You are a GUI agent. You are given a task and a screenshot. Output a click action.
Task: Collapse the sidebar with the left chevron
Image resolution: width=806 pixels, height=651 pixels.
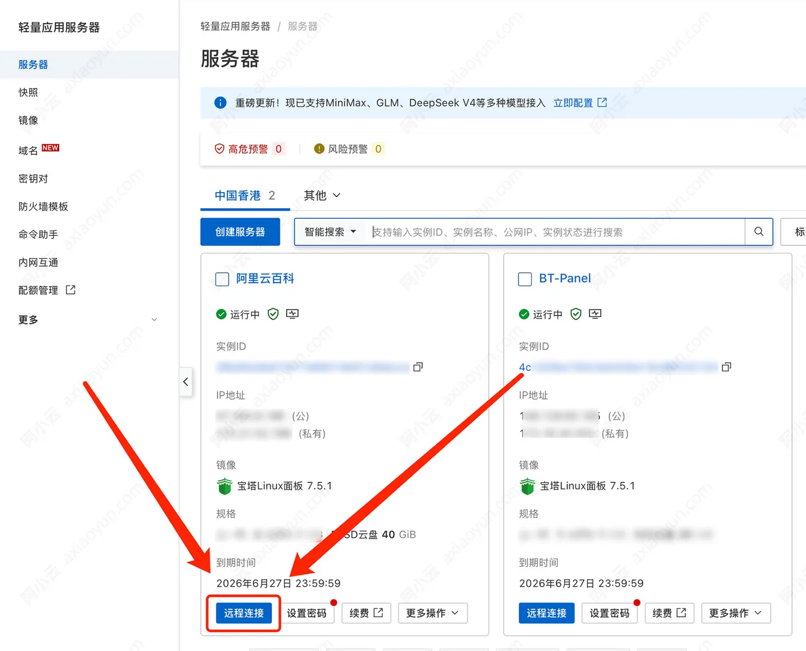point(185,382)
